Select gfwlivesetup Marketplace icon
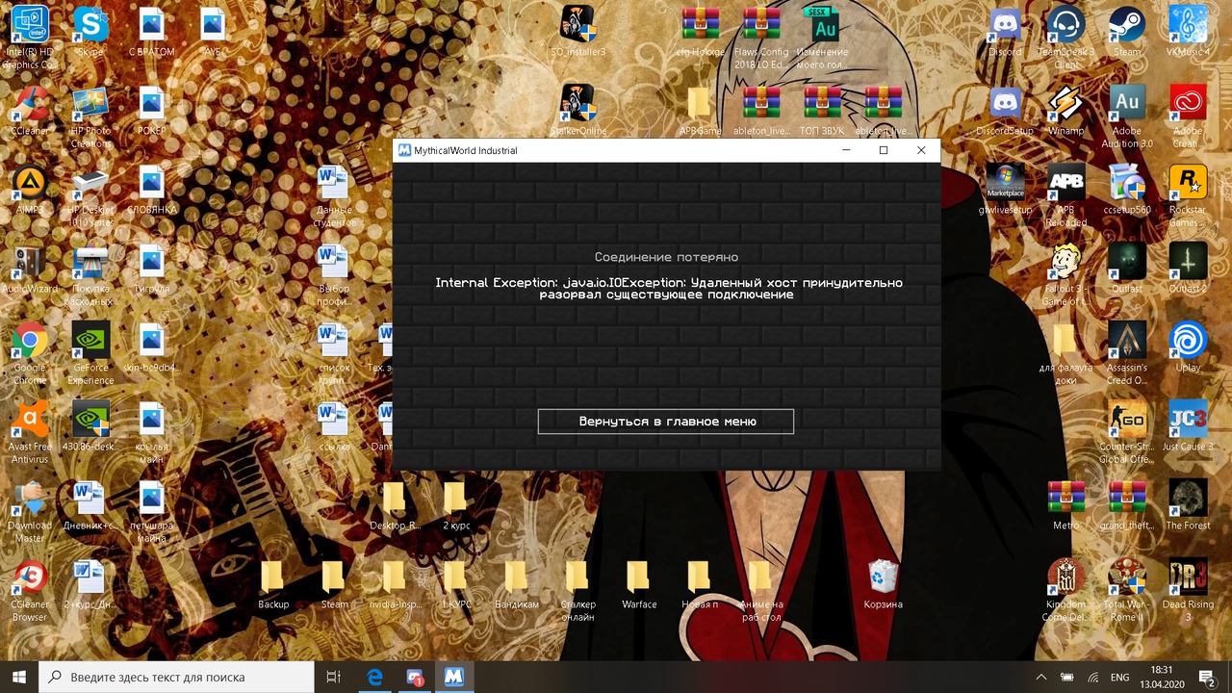 click(x=1005, y=190)
